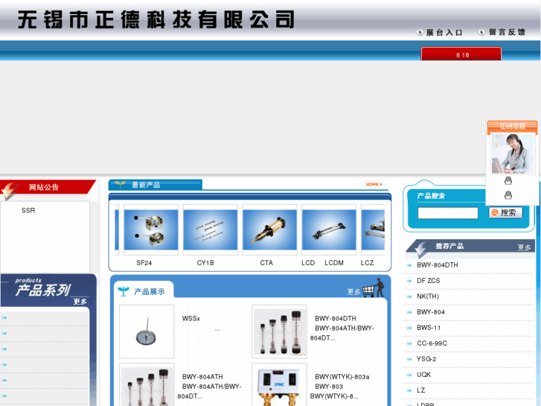
Task: Click the red 618 tab button
Action: [461, 54]
